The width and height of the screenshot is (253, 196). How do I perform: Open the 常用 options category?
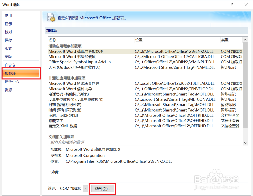pos(8,16)
